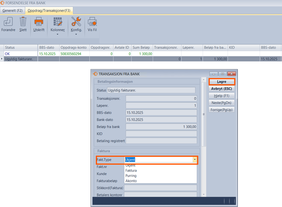Image resolution: width=282 pixels, height=207 pixels.
Task: Click the Vis Fil icon
Action: 92,22
